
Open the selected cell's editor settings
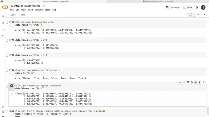click(x=192, y=82)
